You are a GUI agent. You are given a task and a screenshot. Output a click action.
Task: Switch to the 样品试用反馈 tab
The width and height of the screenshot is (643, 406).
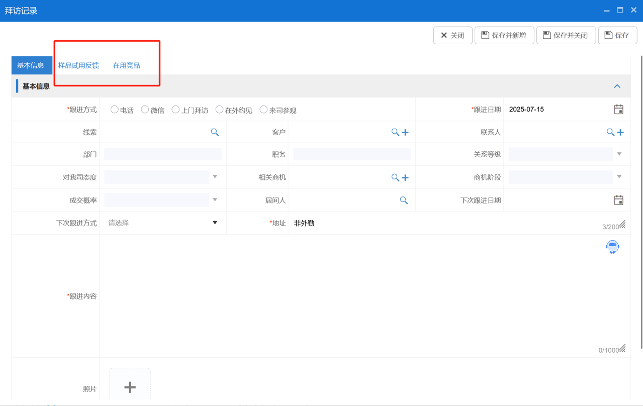(x=78, y=65)
